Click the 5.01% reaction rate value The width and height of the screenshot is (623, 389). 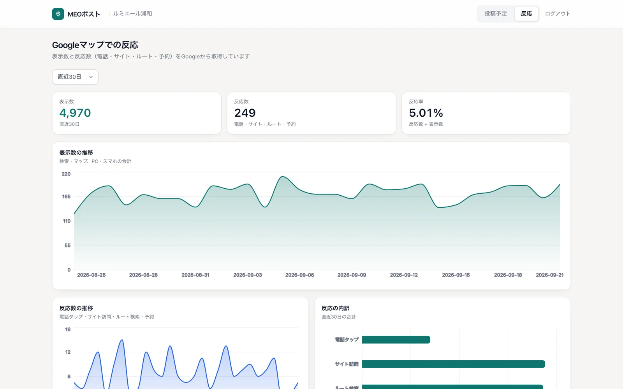426,113
